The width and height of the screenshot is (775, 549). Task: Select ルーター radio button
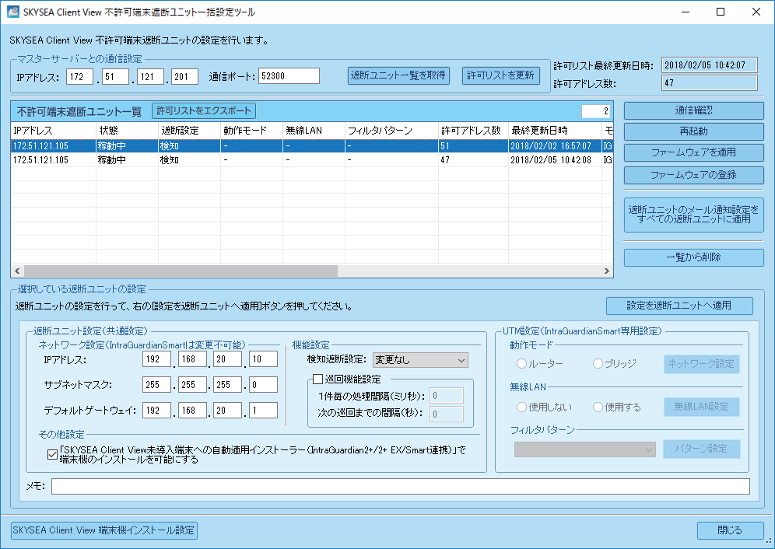click(521, 364)
